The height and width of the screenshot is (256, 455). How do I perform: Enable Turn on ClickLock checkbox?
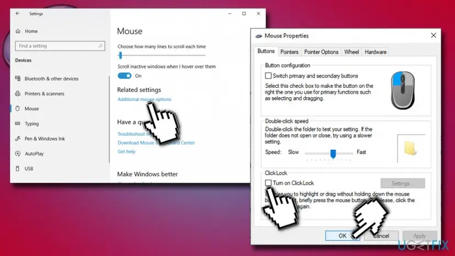[268, 183]
